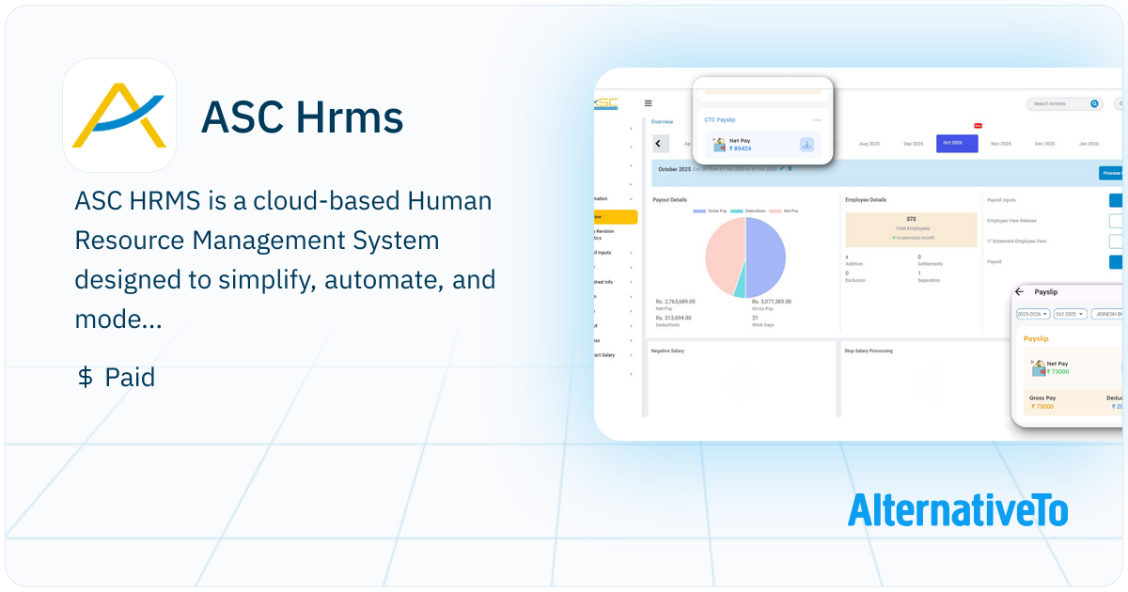Viewport: 1128px width, 592px height.
Task: Click the trash icon after cut-off dates
Action: (790, 168)
